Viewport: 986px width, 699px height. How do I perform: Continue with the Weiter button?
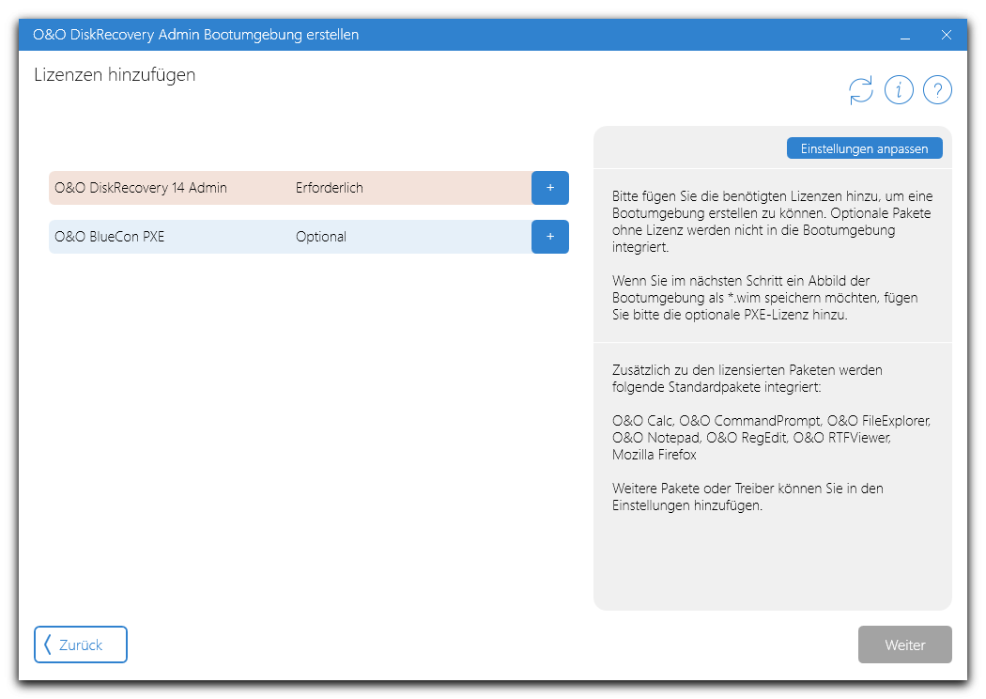(905, 645)
